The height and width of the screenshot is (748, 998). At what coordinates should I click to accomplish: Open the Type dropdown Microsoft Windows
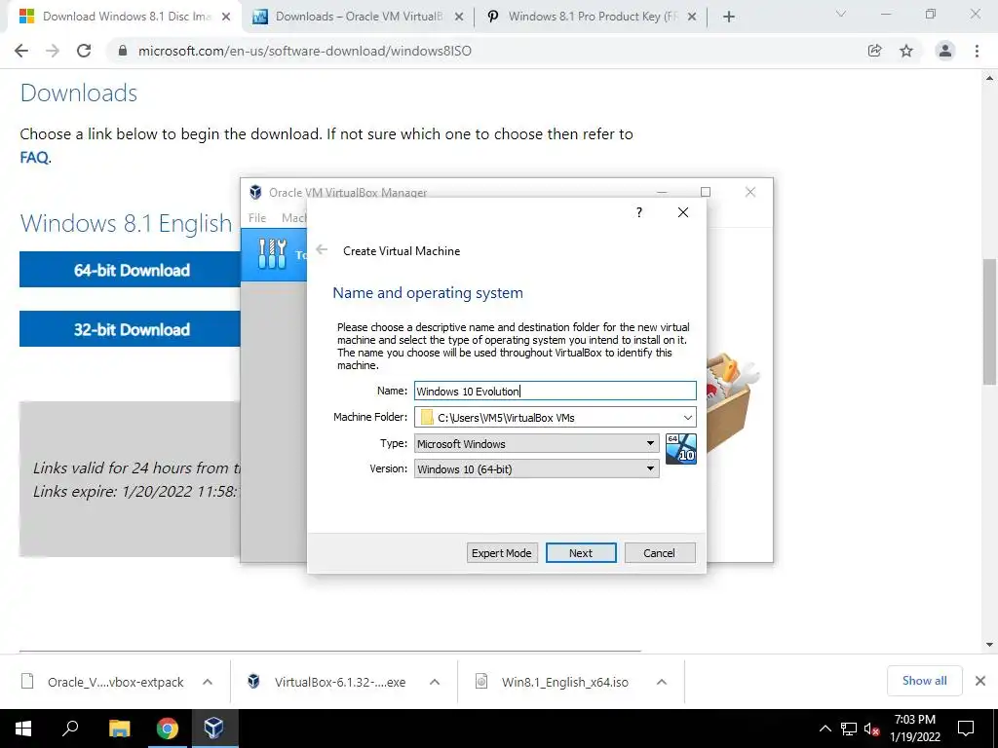click(537, 443)
